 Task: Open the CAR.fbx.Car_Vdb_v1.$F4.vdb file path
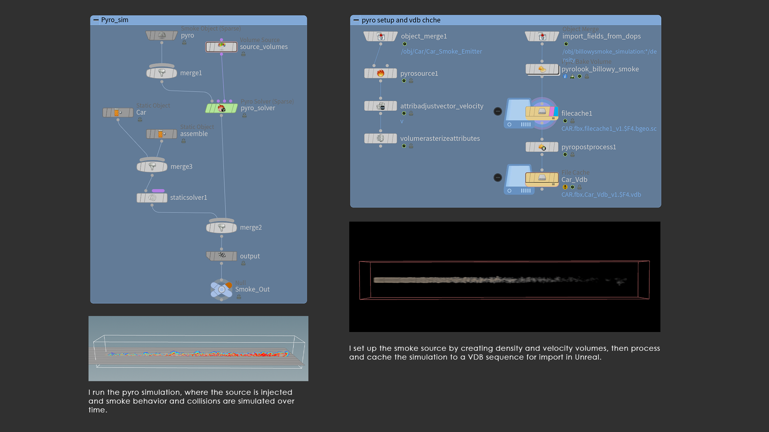(601, 195)
